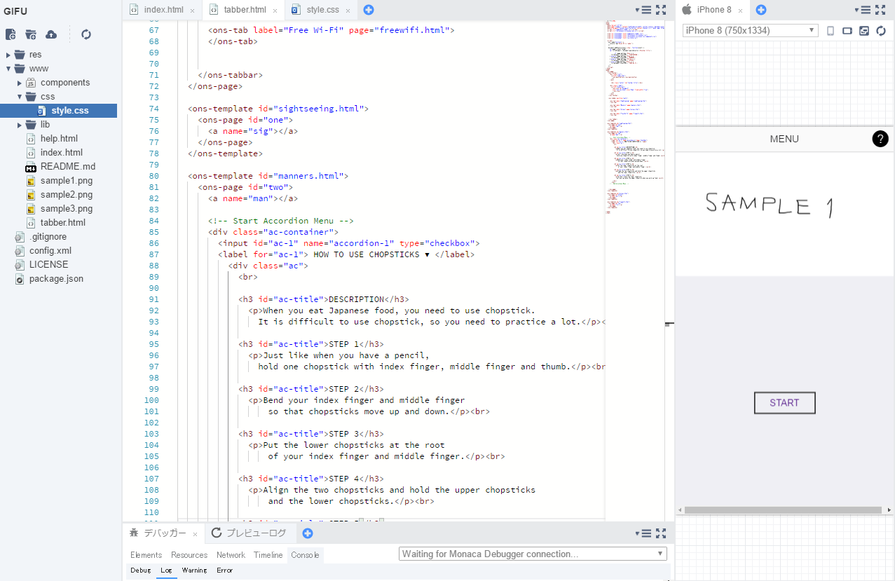Open the debugger panel menu icon
This screenshot has height=581, width=895.
pyautogui.click(x=645, y=533)
